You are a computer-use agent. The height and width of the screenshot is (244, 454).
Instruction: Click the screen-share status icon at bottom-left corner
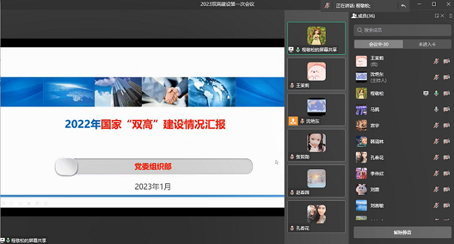coord(2,240)
